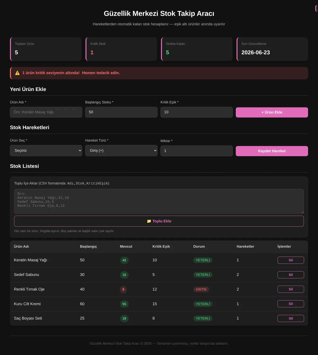
Task: Click the Toplu Ekle button
Action: (159, 221)
